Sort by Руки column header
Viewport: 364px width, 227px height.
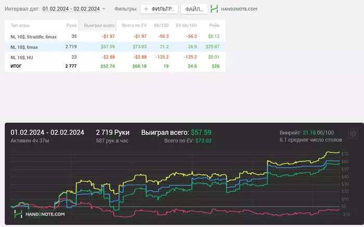[71, 25]
